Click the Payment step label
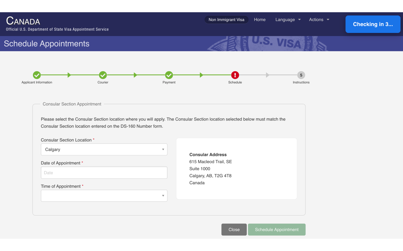 (x=169, y=83)
